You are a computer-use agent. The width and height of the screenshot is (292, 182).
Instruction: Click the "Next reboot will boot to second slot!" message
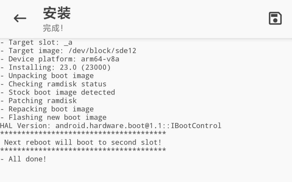pyautogui.click(x=83, y=142)
